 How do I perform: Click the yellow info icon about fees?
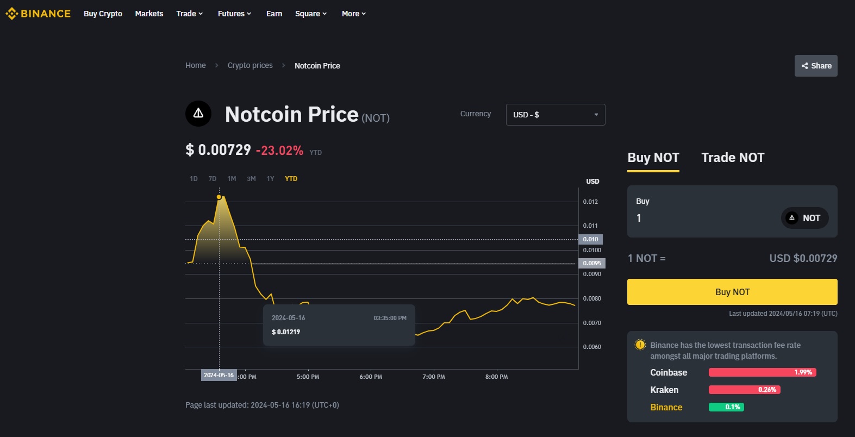[640, 345]
